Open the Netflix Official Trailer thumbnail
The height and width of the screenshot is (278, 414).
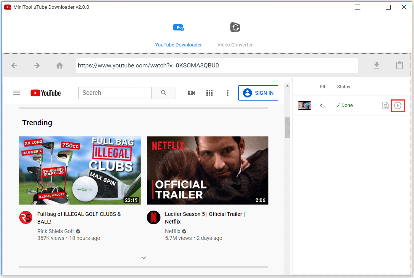(x=208, y=170)
